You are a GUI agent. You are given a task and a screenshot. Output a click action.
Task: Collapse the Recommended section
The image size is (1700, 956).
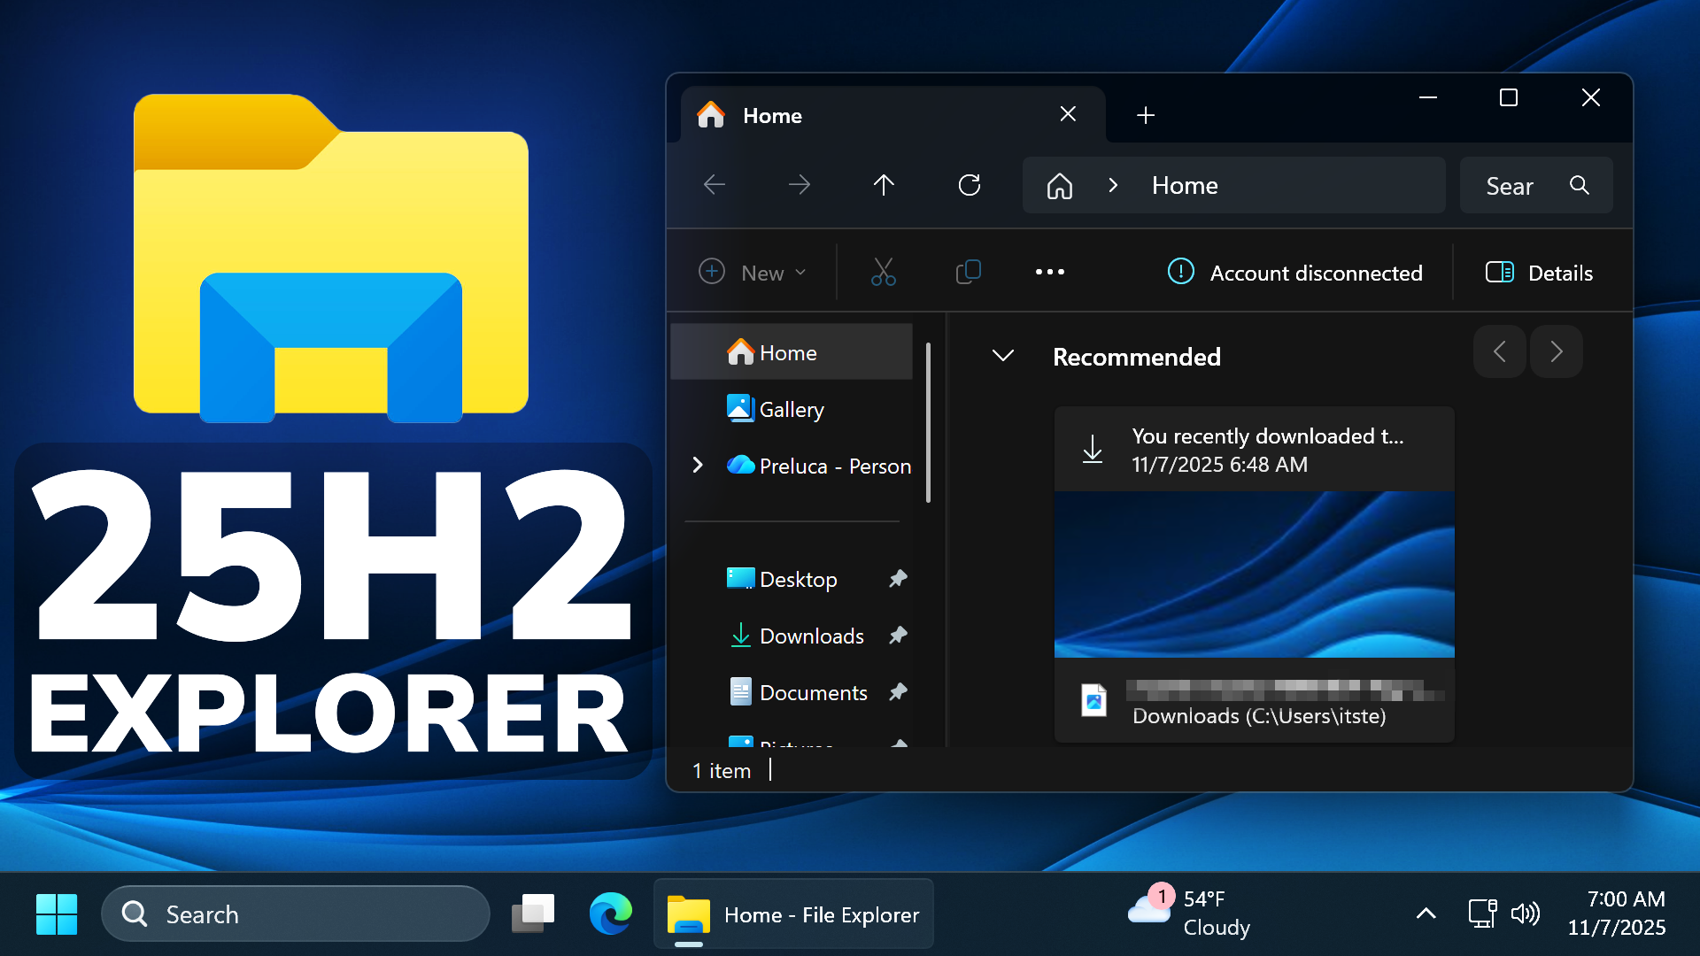point(1002,356)
